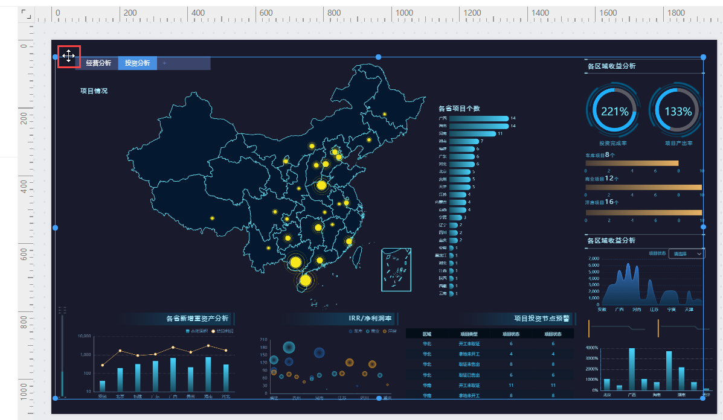This screenshot has width=723, height=420.
Task: Click the 商业项目 12个 progress bar
Action: pos(644,188)
